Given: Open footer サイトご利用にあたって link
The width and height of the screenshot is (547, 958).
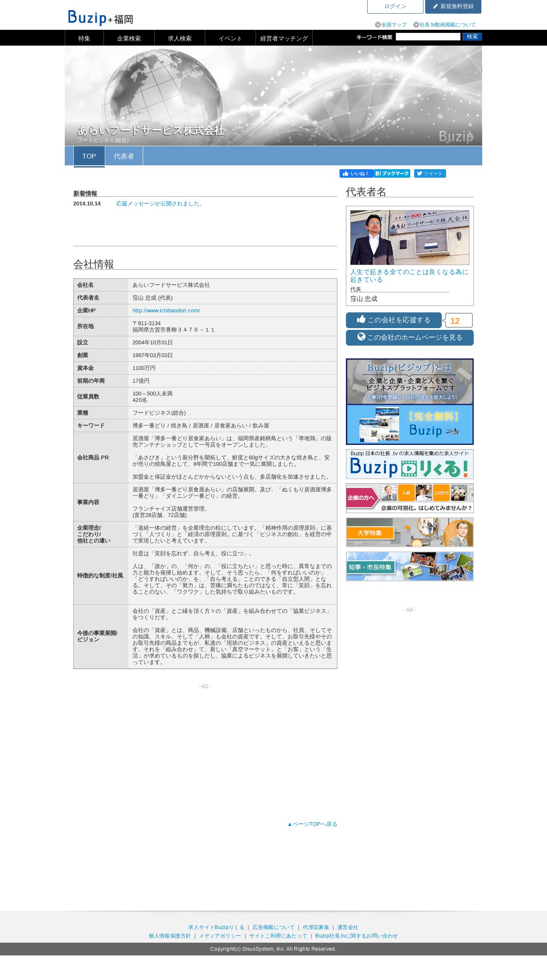Looking at the screenshot, I should (278, 936).
